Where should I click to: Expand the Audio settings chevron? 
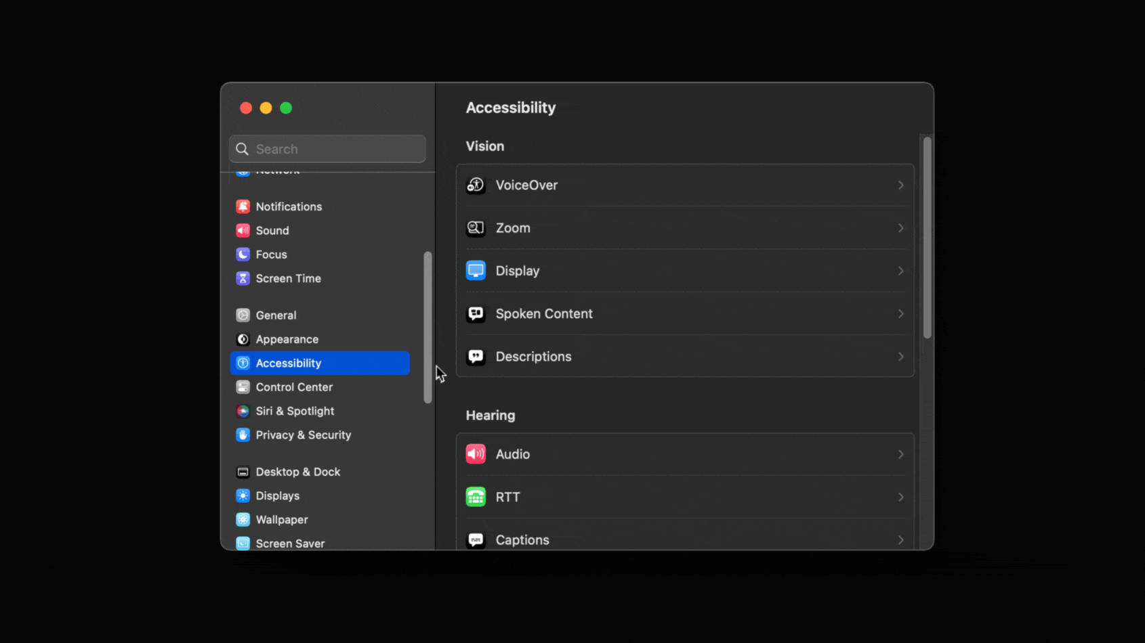click(x=900, y=453)
